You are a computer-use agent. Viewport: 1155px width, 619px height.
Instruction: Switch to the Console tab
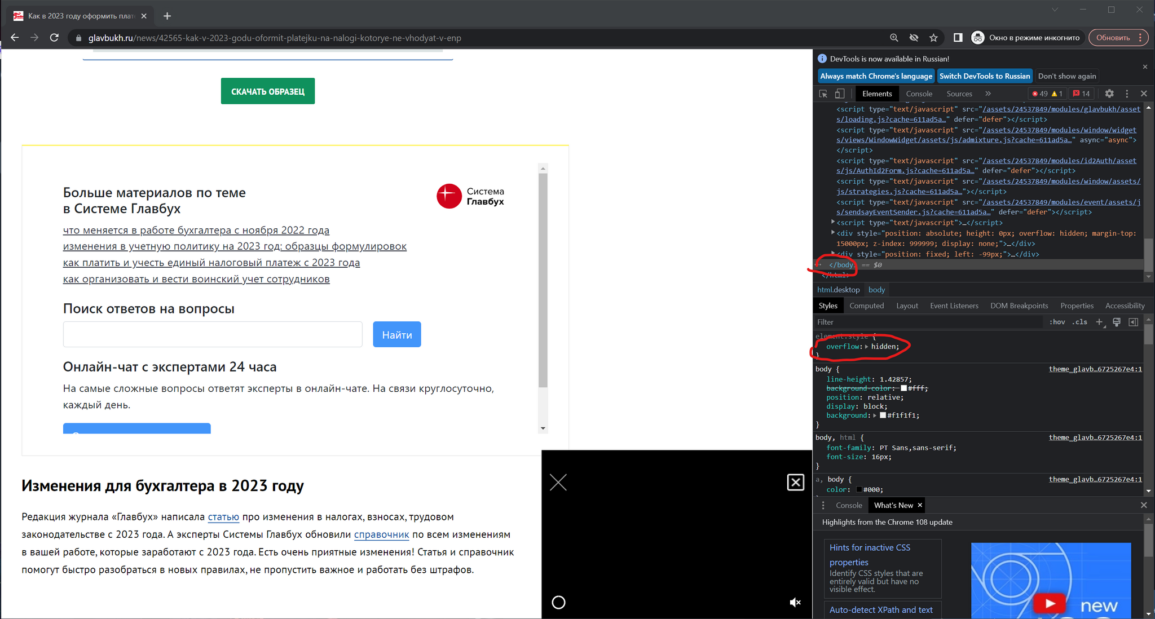pyautogui.click(x=919, y=94)
